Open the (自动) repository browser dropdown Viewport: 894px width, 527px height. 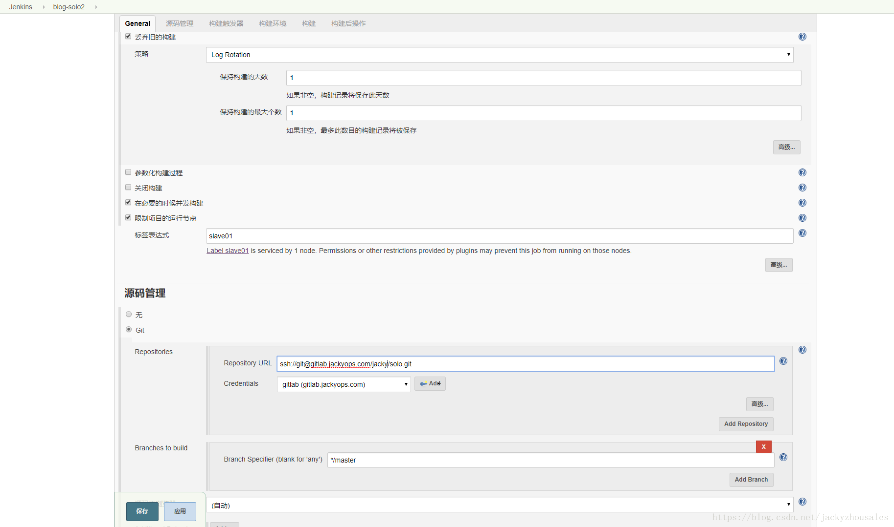[500, 505]
